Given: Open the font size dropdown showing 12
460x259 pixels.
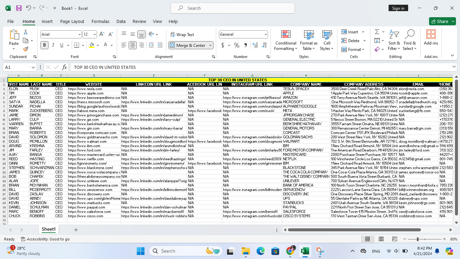Looking at the screenshot, I should tap(95, 34).
